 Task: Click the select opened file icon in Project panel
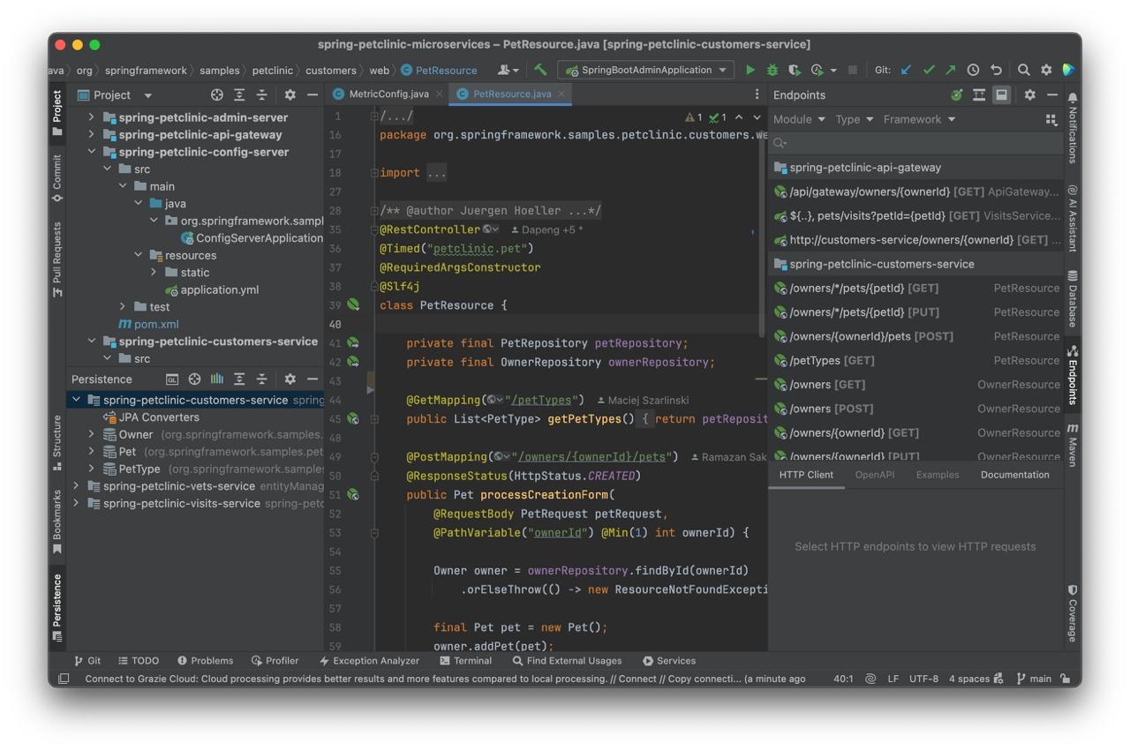click(x=217, y=94)
